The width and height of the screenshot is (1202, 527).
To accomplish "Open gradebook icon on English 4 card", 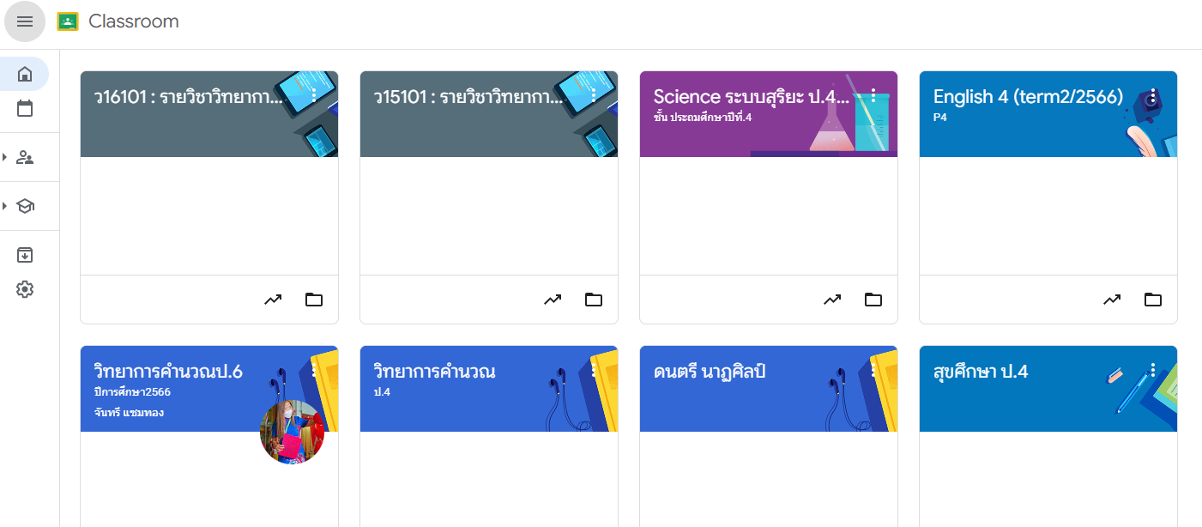I will point(1112,300).
